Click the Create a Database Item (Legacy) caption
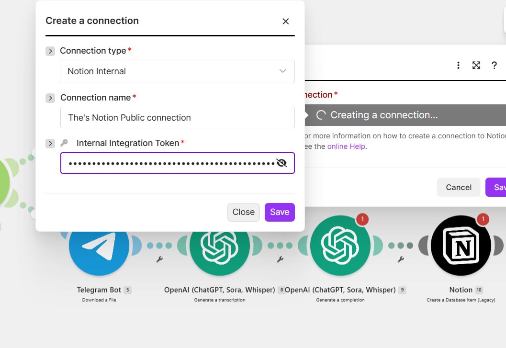The width and height of the screenshot is (506, 348). 461,300
